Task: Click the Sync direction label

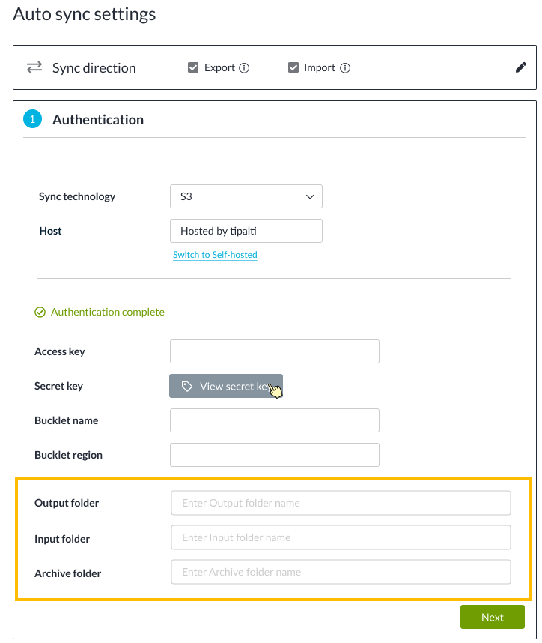Action: 94,68
